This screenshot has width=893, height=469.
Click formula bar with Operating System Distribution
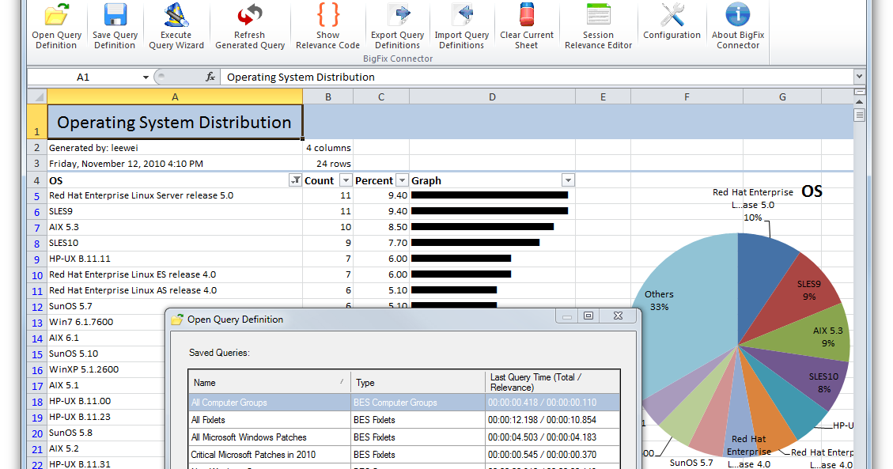point(536,77)
